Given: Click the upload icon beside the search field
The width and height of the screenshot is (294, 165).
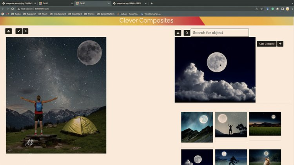Looking at the screenshot, I should pos(178,33).
